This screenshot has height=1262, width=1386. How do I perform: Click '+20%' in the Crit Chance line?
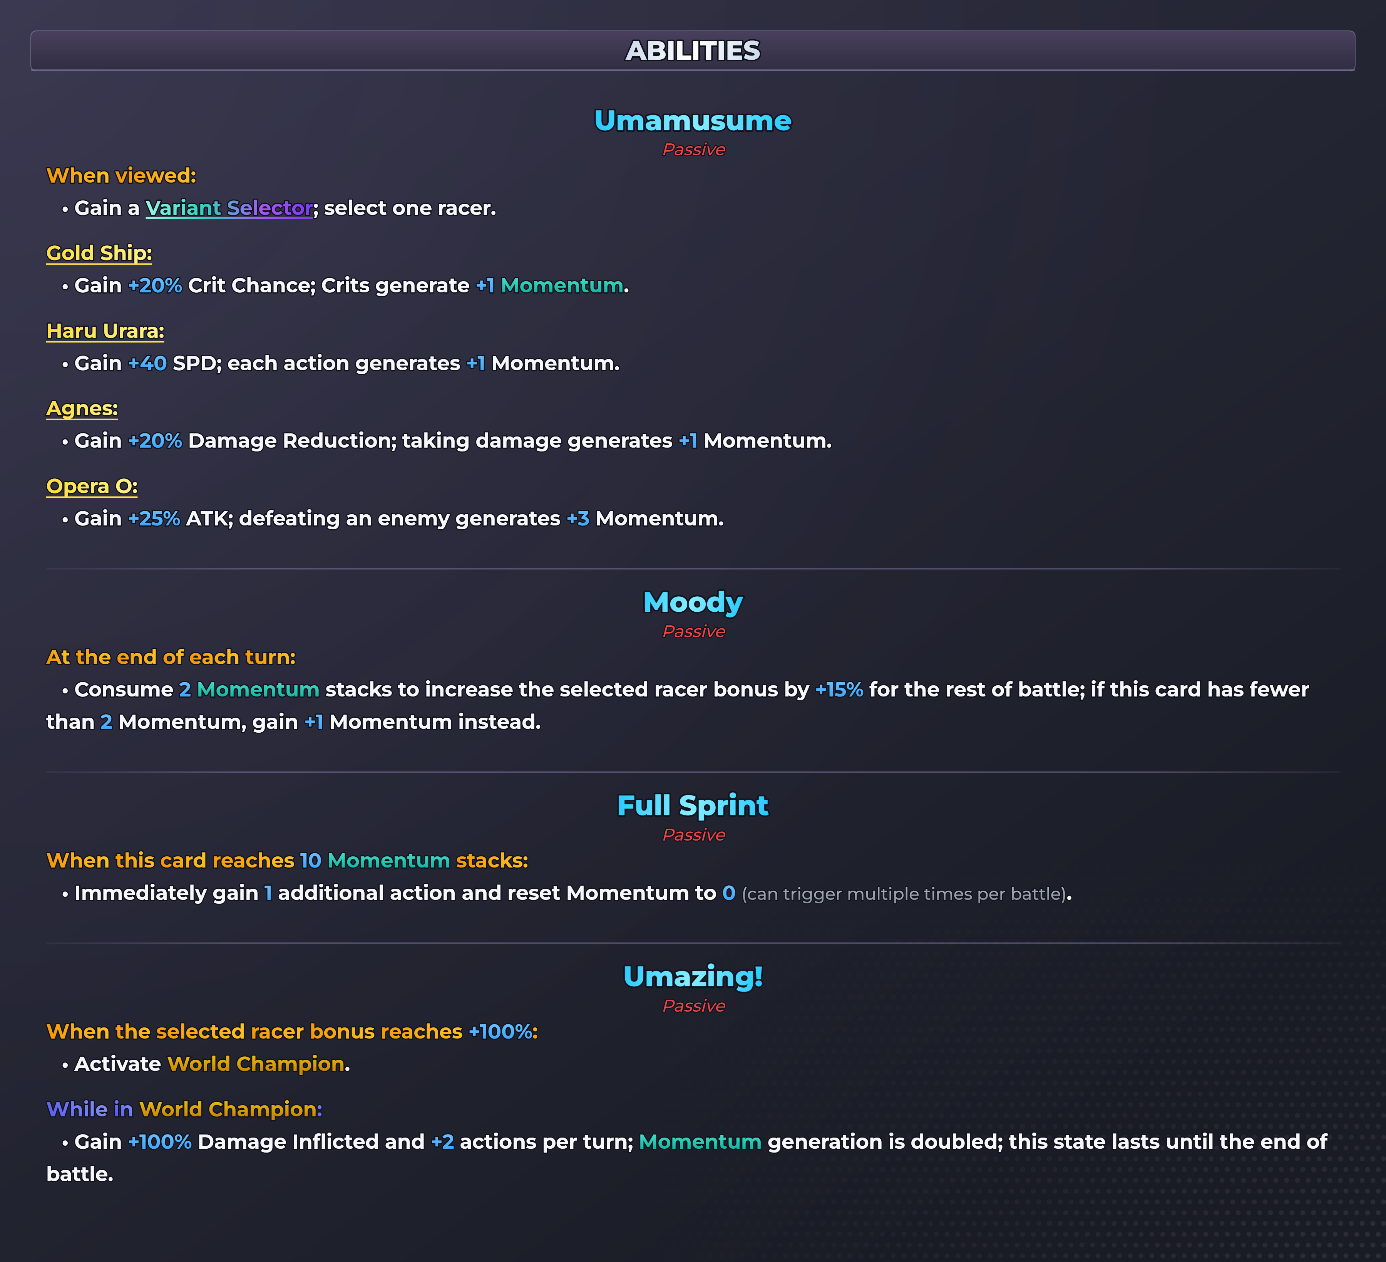156,285
